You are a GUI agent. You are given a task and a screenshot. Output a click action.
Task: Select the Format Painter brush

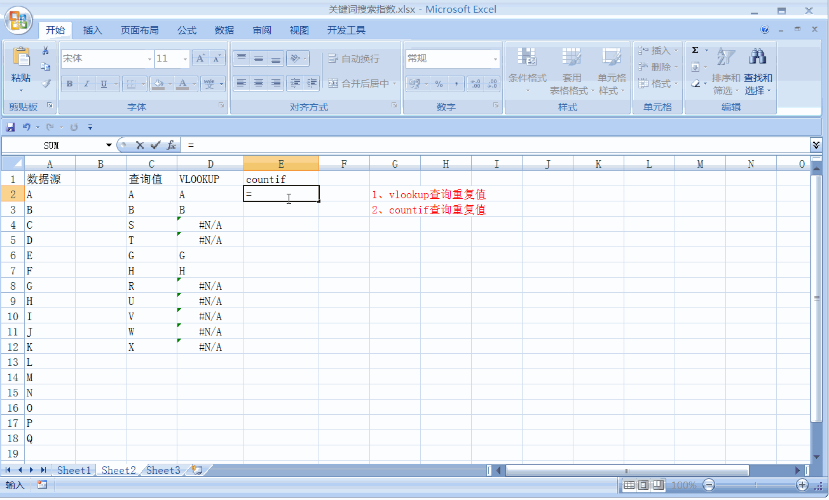pos(46,83)
